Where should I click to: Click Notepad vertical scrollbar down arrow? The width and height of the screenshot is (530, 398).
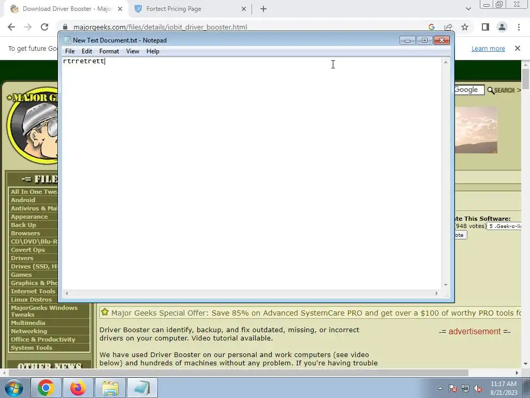pyautogui.click(x=446, y=285)
